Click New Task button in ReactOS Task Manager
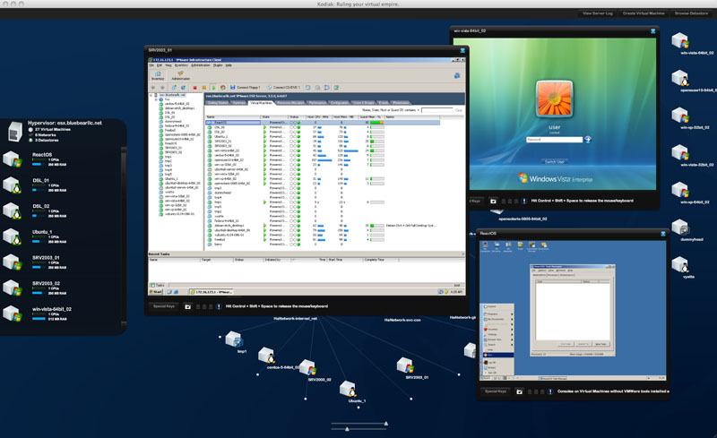Screen dimensions: 717x438 (600, 344)
